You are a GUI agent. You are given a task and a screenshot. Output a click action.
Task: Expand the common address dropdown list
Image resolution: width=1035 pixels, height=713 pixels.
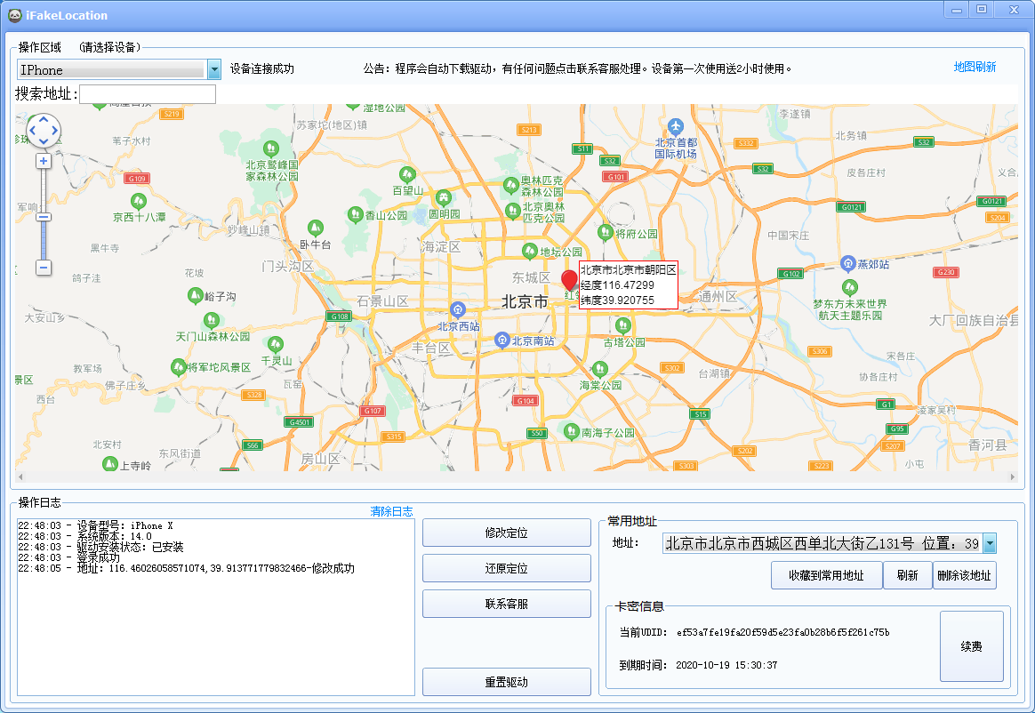[x=989, y=544]
